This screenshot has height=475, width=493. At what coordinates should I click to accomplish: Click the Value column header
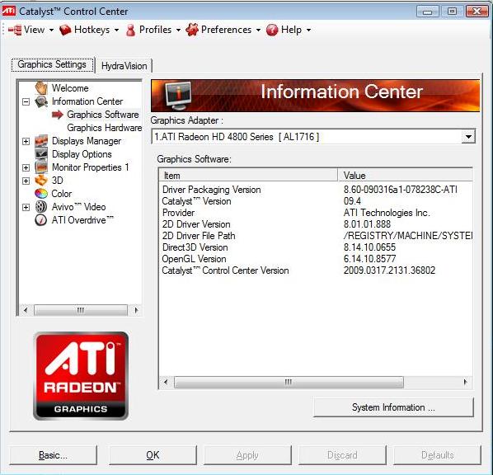(405, 175)
